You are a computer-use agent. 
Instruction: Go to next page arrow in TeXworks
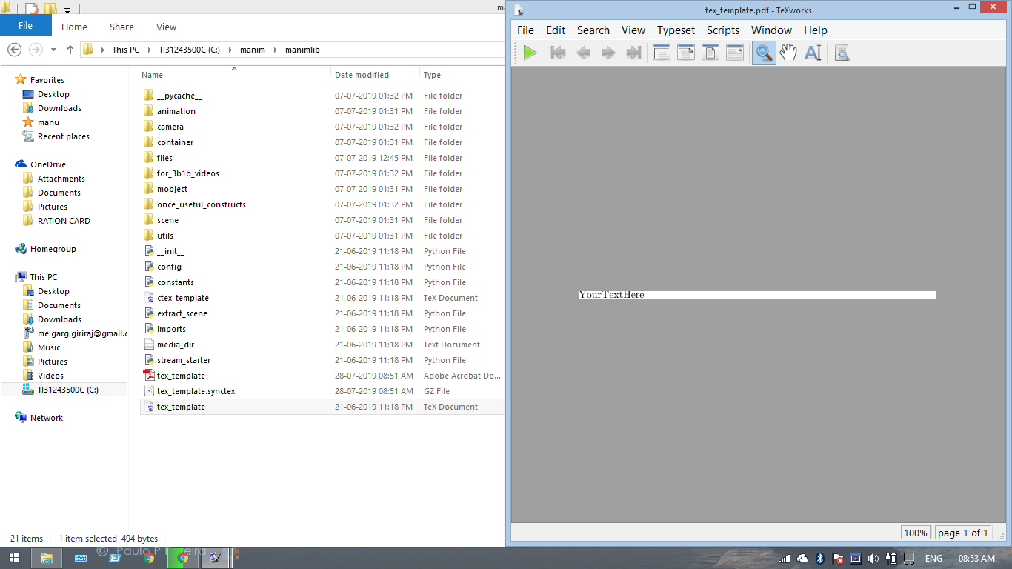point(608,53)
